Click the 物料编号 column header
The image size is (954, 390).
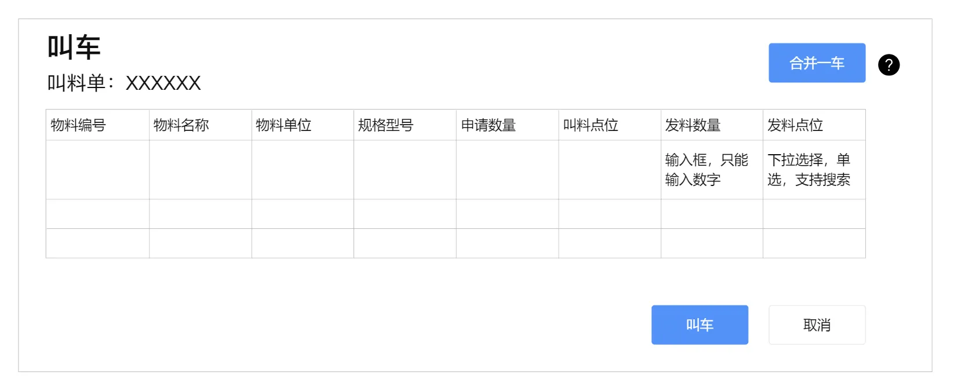[97, 125]
